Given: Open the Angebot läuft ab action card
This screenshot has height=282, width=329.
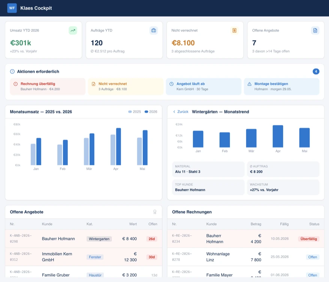Looking at the screenshot, I should 204,86.
